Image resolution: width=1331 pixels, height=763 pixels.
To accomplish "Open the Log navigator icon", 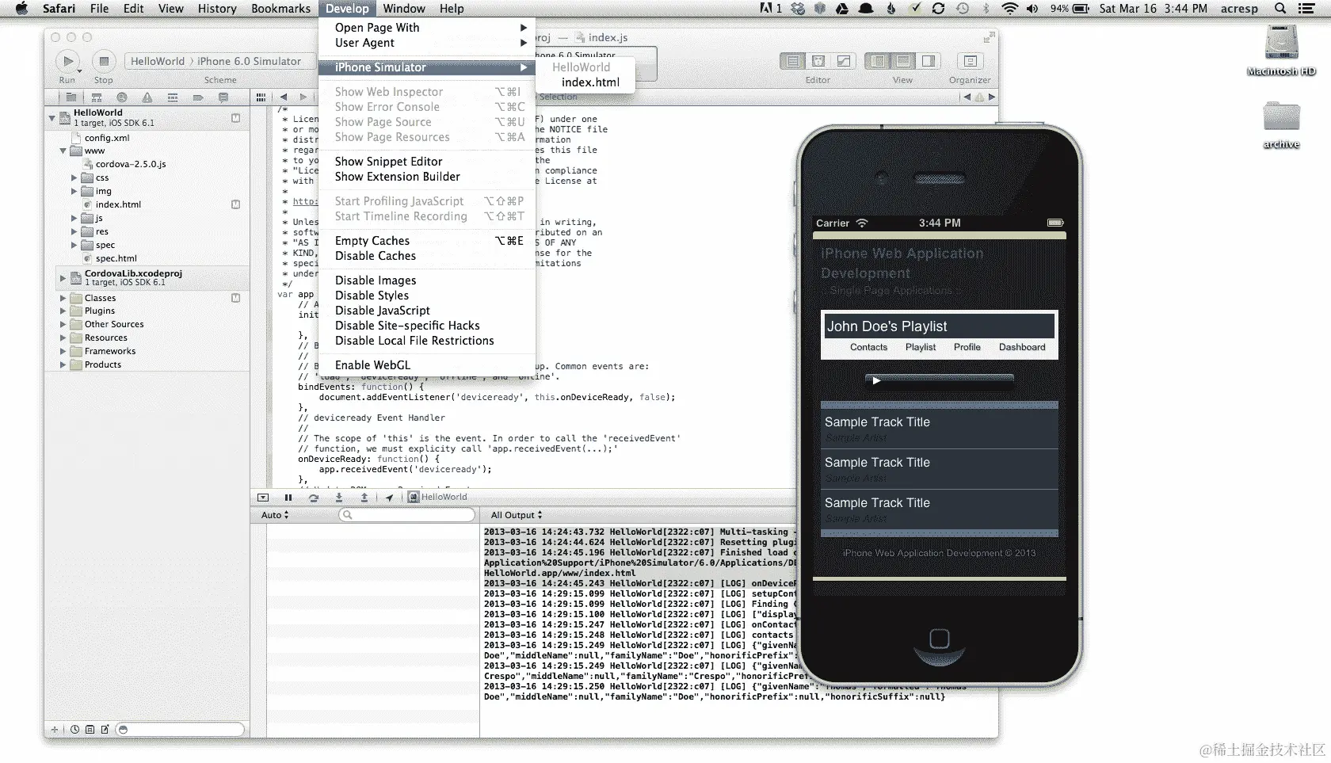I will [x=223, y=97].
